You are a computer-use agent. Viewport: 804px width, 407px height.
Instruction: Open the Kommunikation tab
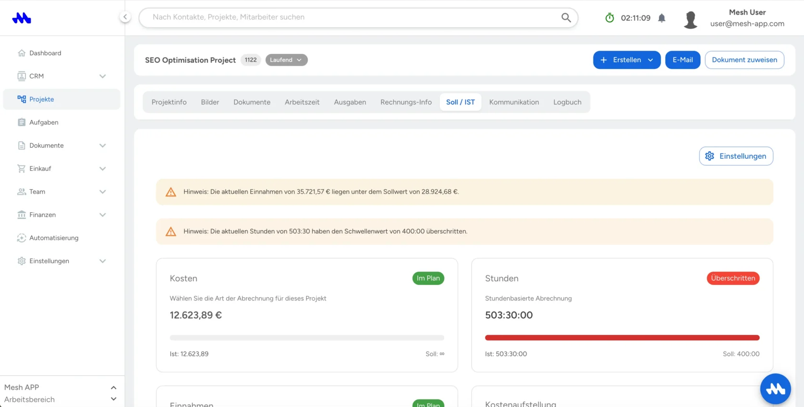(514, 102)
